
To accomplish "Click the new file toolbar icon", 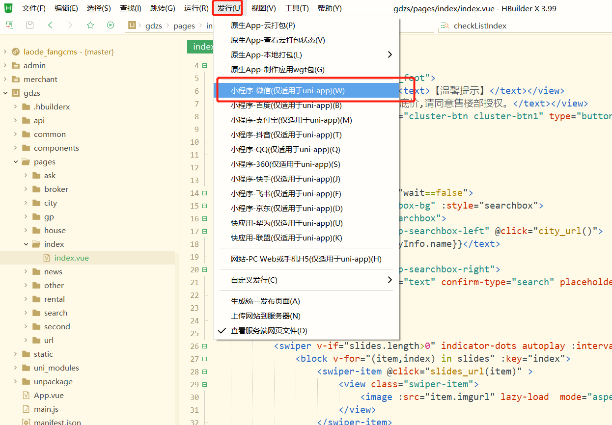I will point(10,25).
